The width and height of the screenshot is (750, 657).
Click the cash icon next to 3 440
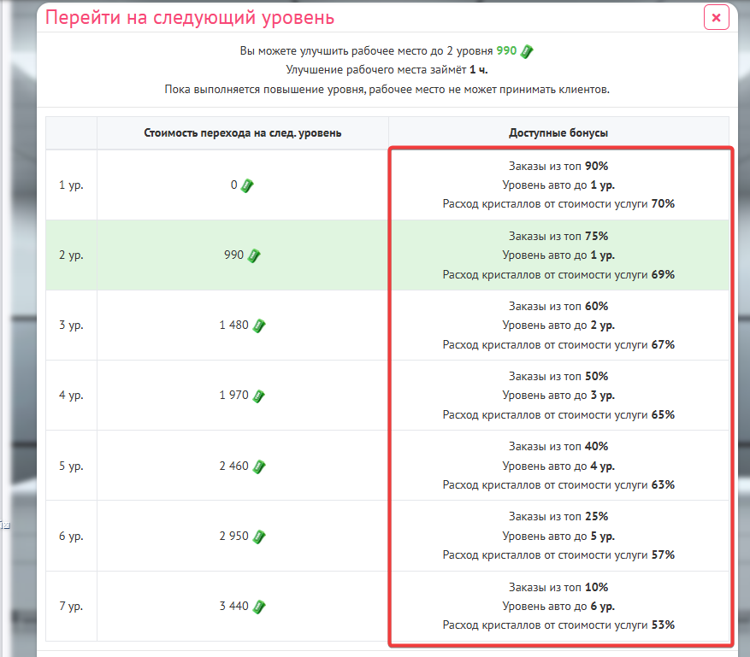point(259,607)
